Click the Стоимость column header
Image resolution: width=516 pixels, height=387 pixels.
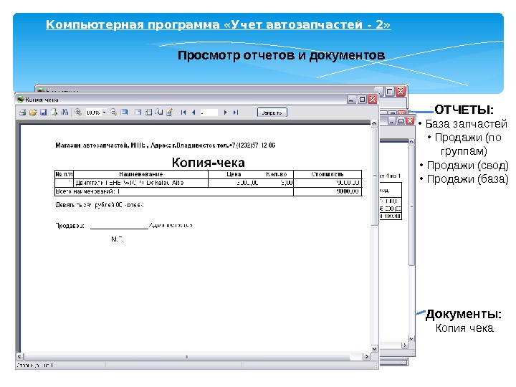pos(328,174)
